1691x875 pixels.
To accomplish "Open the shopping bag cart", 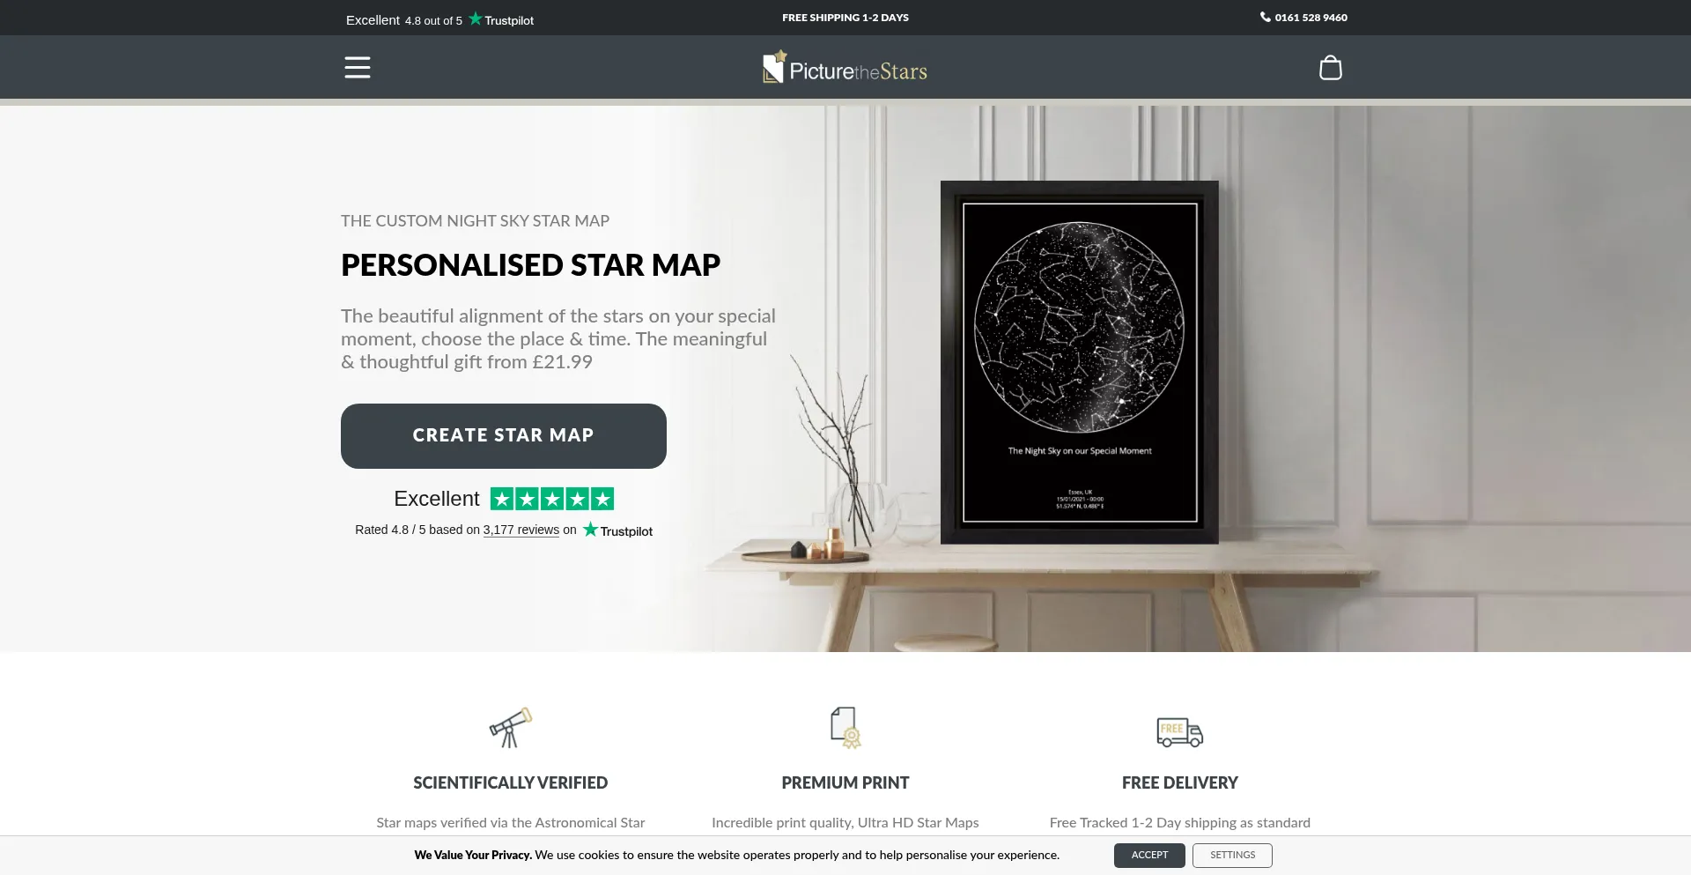I will [x=1330, y=67].
